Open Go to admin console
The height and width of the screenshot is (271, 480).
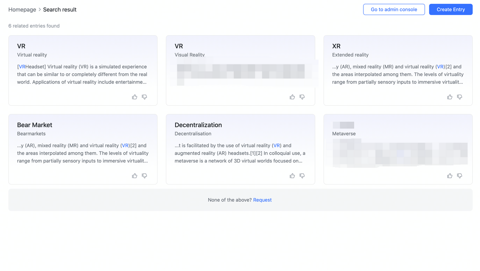(394, 9)
